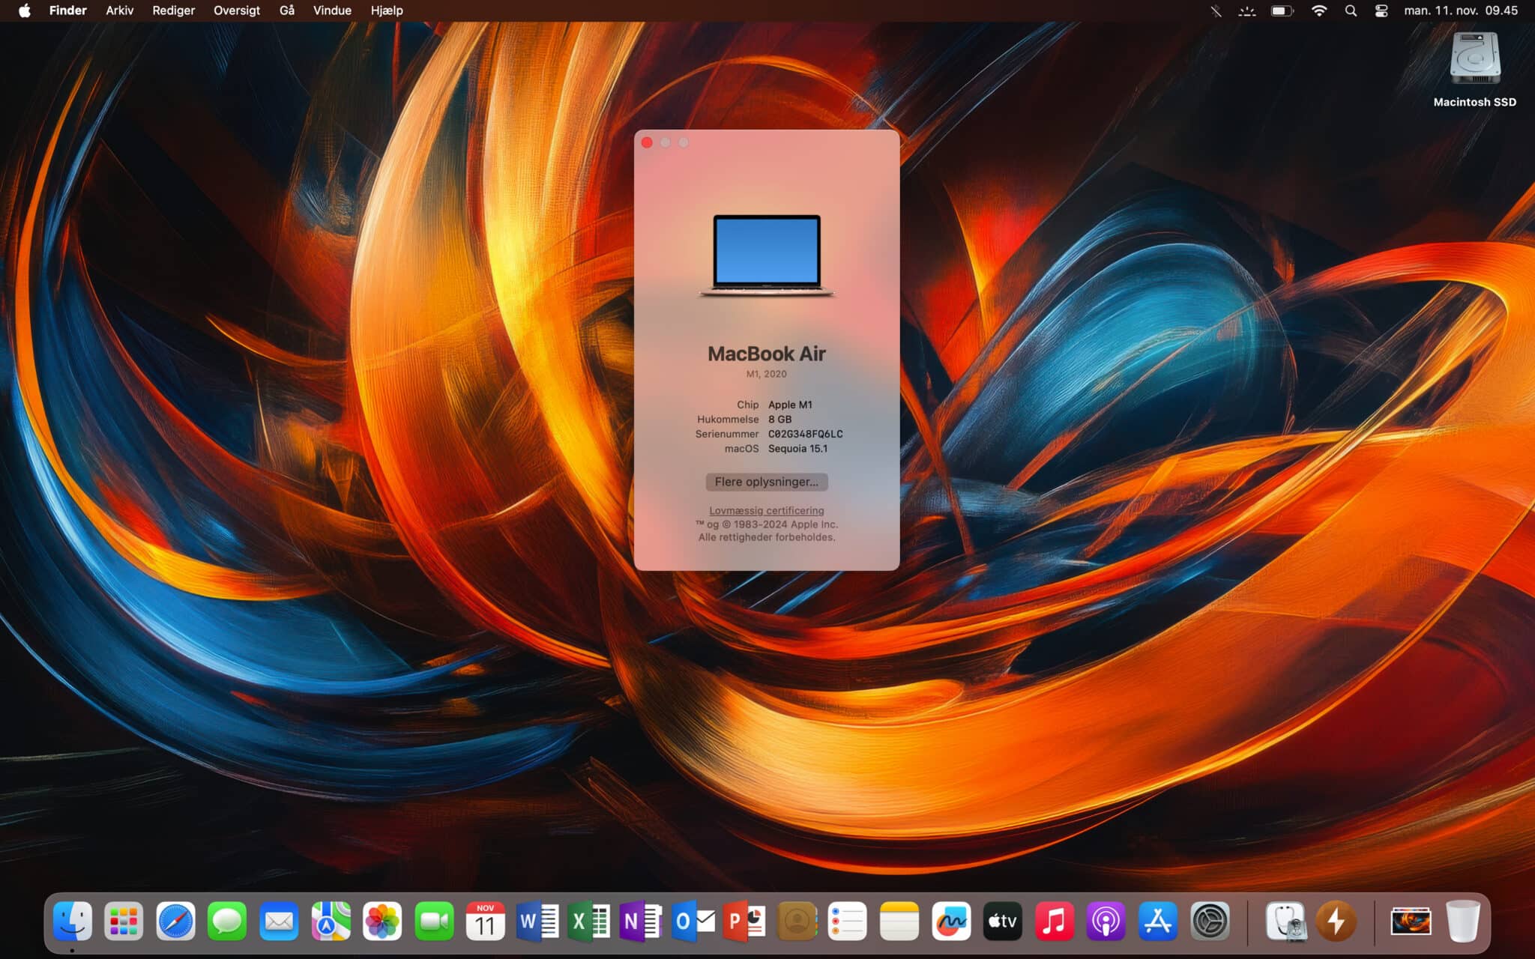Click the date and time clock
The image size is (1535, 959).
1460,10
